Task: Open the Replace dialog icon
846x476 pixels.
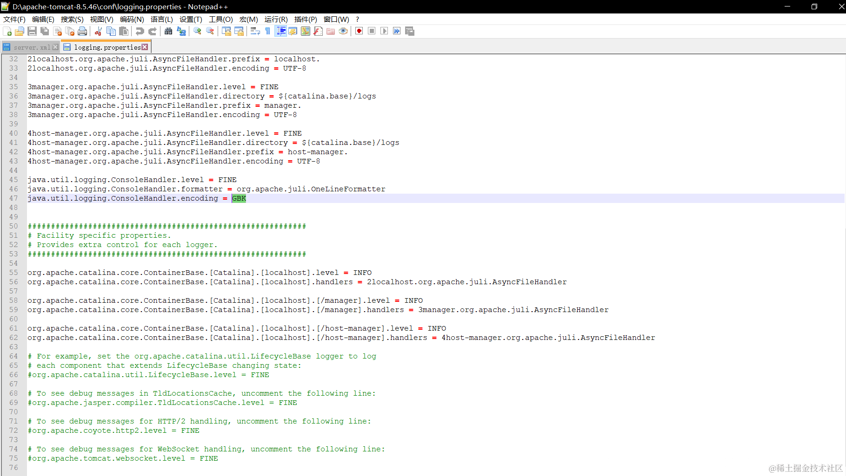Action: 181,31
